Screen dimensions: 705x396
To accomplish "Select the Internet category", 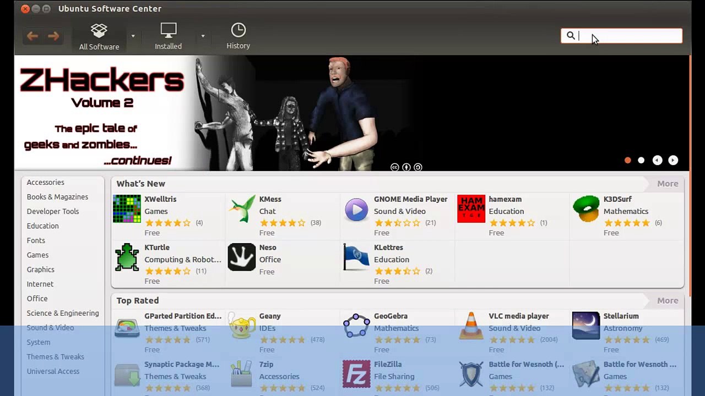I will coord(40,284).
